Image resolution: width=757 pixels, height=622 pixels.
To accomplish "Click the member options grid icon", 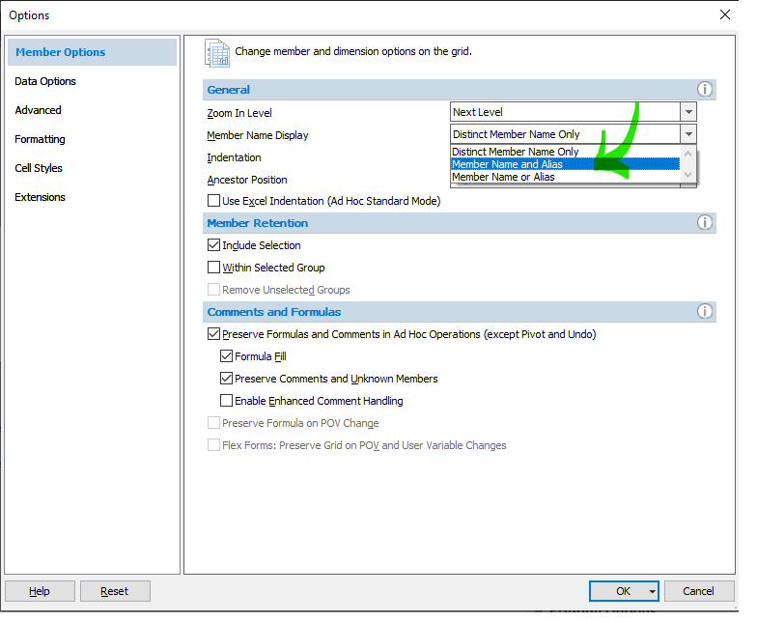I will tap(217, 52).
